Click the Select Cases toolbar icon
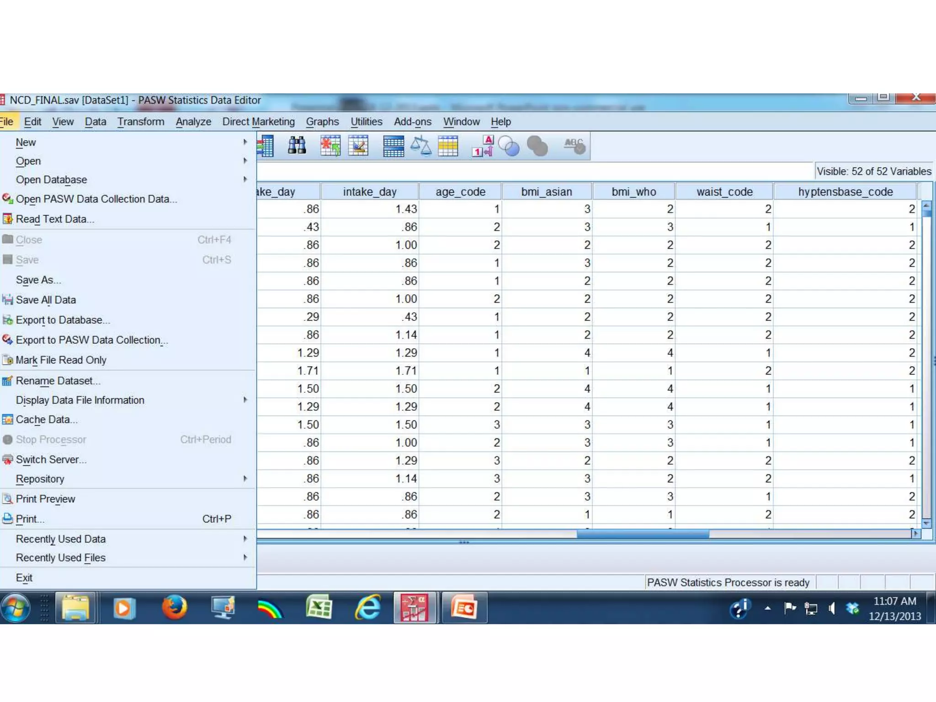The width and height of the screenshot is (936, 702). click(x=448, y=146)
